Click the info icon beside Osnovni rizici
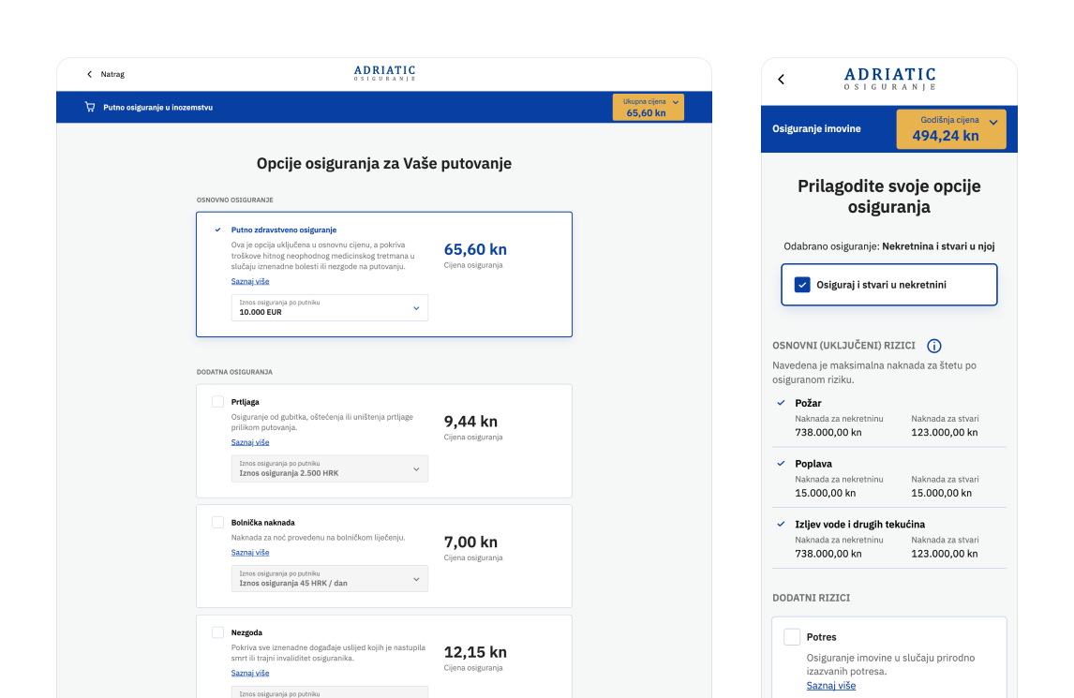This screenshot has width=1074, height=698. coord(933,346)
